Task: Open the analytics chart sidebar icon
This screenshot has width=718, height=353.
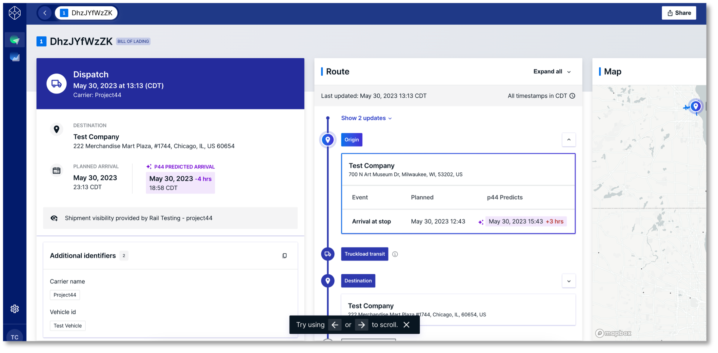Action: pyautogui.click(x=15, y=57)
